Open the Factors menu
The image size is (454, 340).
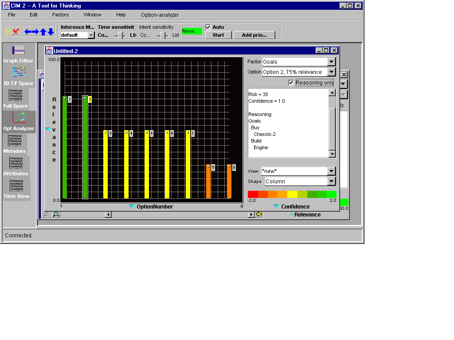(60, 15)
